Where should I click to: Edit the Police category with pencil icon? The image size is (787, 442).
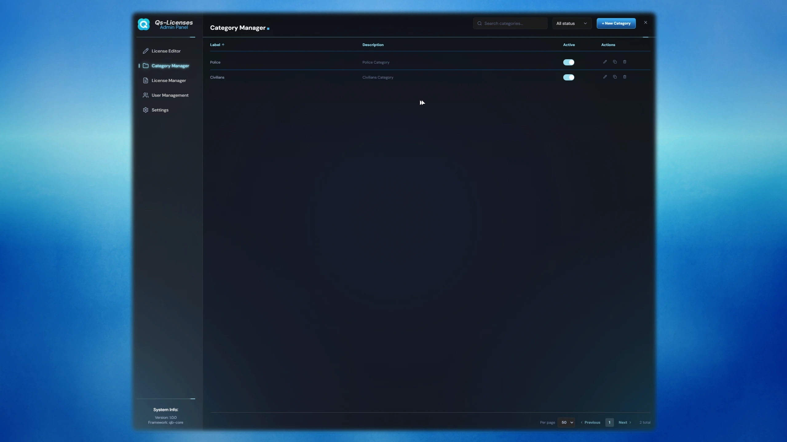[605, 62]
